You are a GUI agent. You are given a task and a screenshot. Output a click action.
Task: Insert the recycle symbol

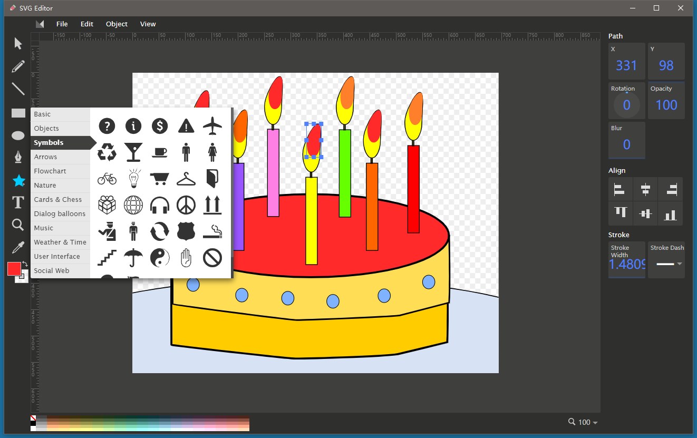(107, 152)
